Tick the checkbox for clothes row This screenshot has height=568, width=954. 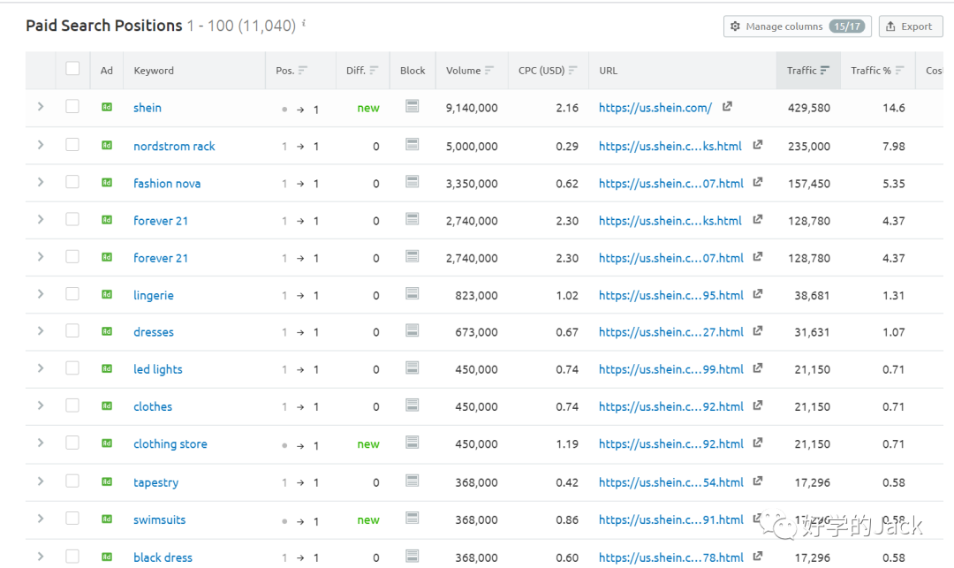[72, 405]
